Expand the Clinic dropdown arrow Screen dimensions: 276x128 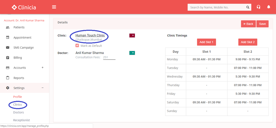132,35
